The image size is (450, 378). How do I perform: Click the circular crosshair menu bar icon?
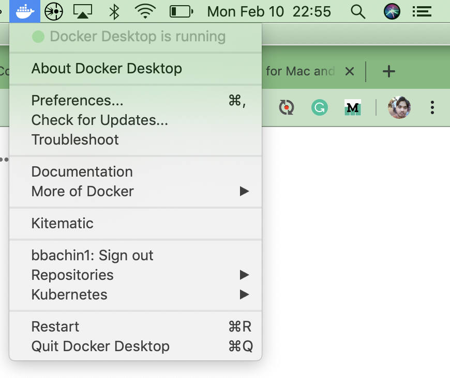click(x=54, y=11)
